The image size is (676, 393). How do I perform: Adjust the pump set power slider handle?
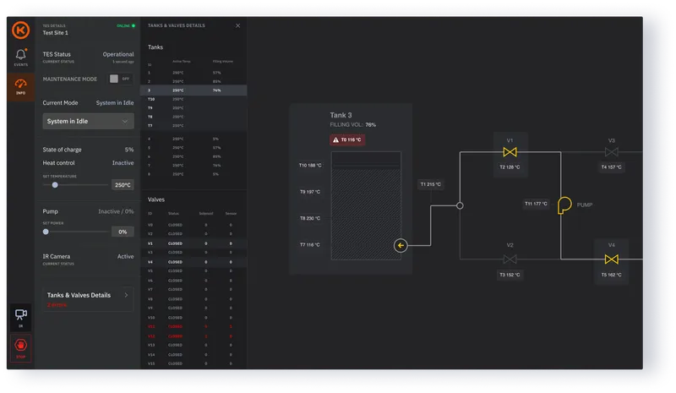pos(46,232)
